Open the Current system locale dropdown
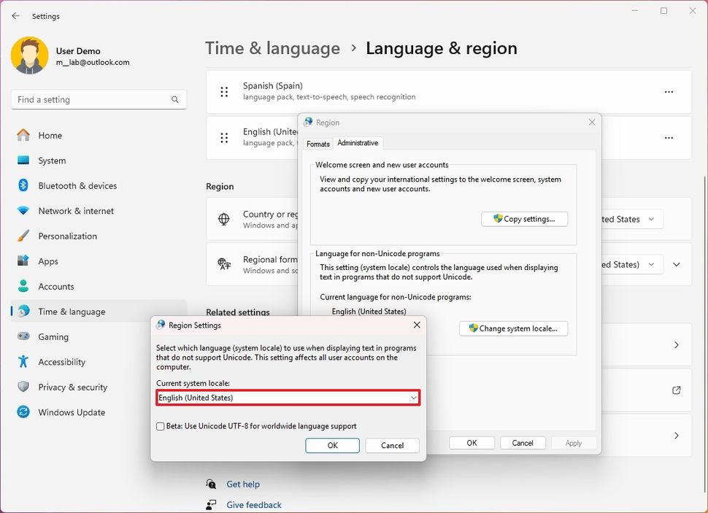The height and width of the screenshot is (513, 708). (414, 398)
